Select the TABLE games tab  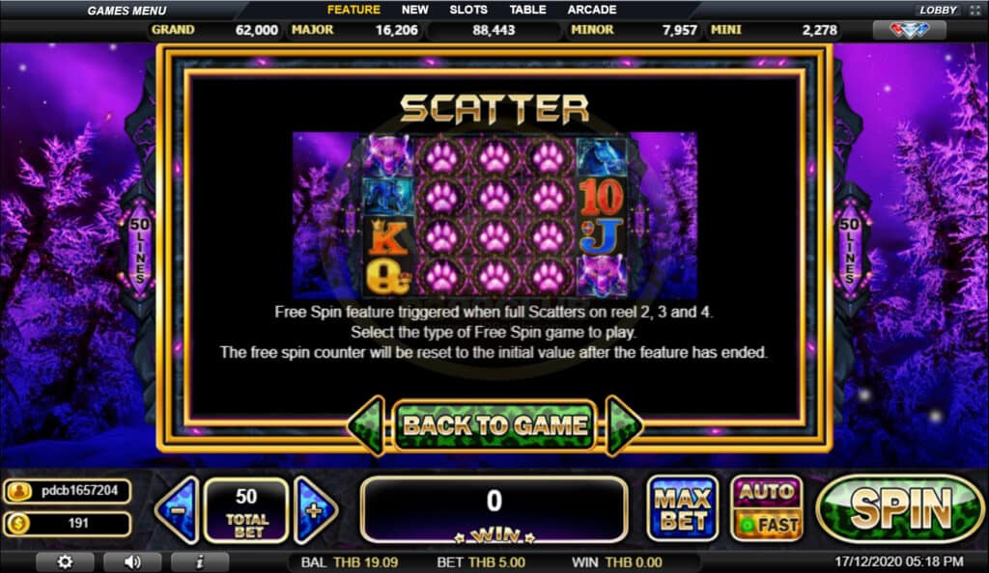(527, 10)
